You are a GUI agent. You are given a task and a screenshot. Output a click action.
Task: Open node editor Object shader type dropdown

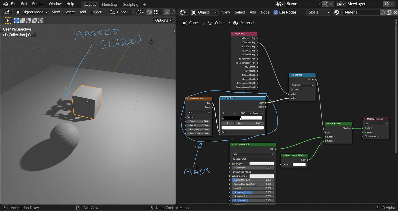coord(204,12)
